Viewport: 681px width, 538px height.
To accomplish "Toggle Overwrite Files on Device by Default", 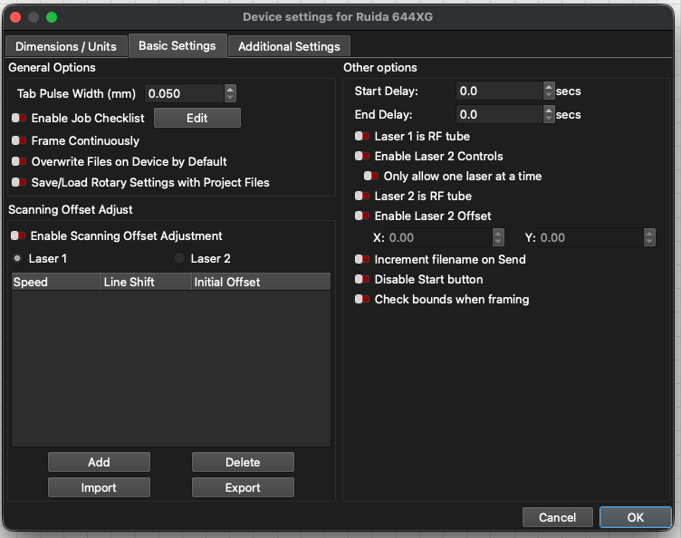I will point(19,162).
